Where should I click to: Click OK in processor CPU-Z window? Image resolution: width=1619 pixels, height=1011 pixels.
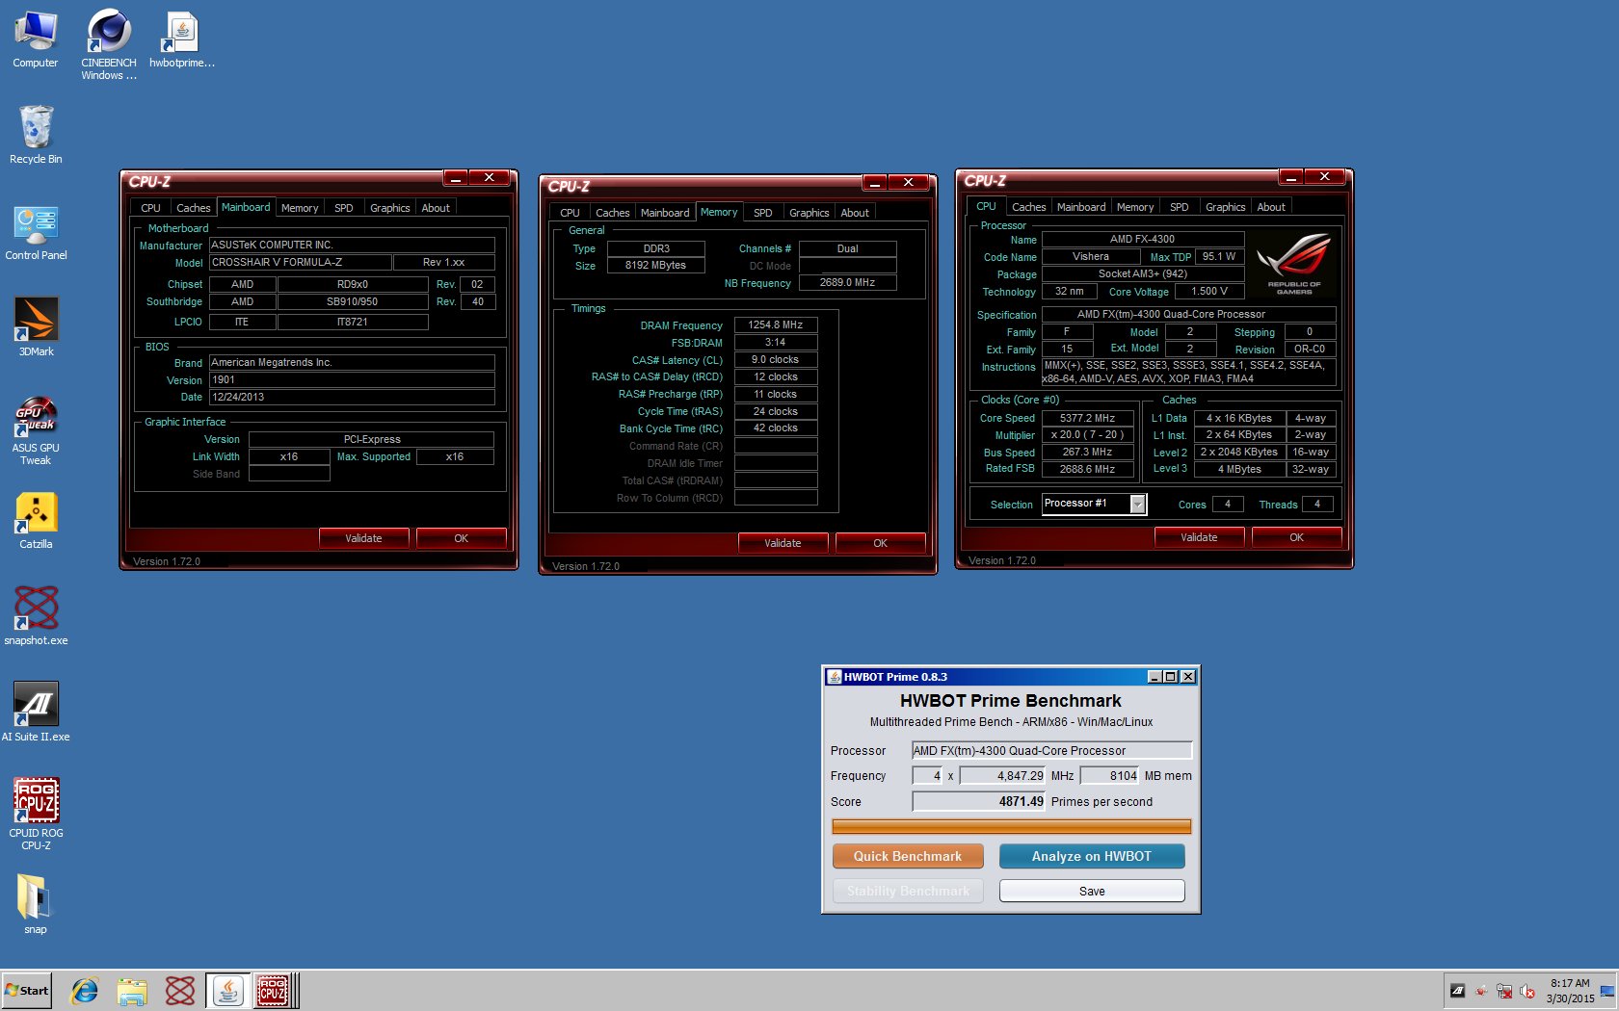tap(1297, 537)
